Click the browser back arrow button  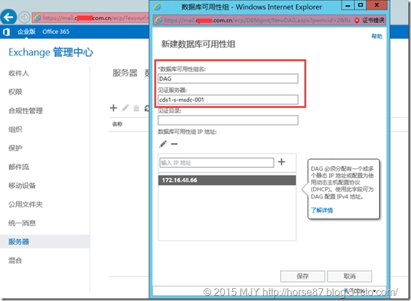pyautogui.click(x=8, y=16)
